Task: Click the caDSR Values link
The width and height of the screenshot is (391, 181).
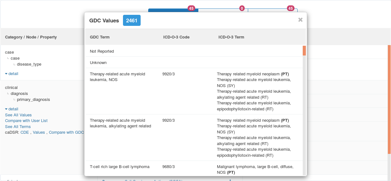Action: point(39,132)
